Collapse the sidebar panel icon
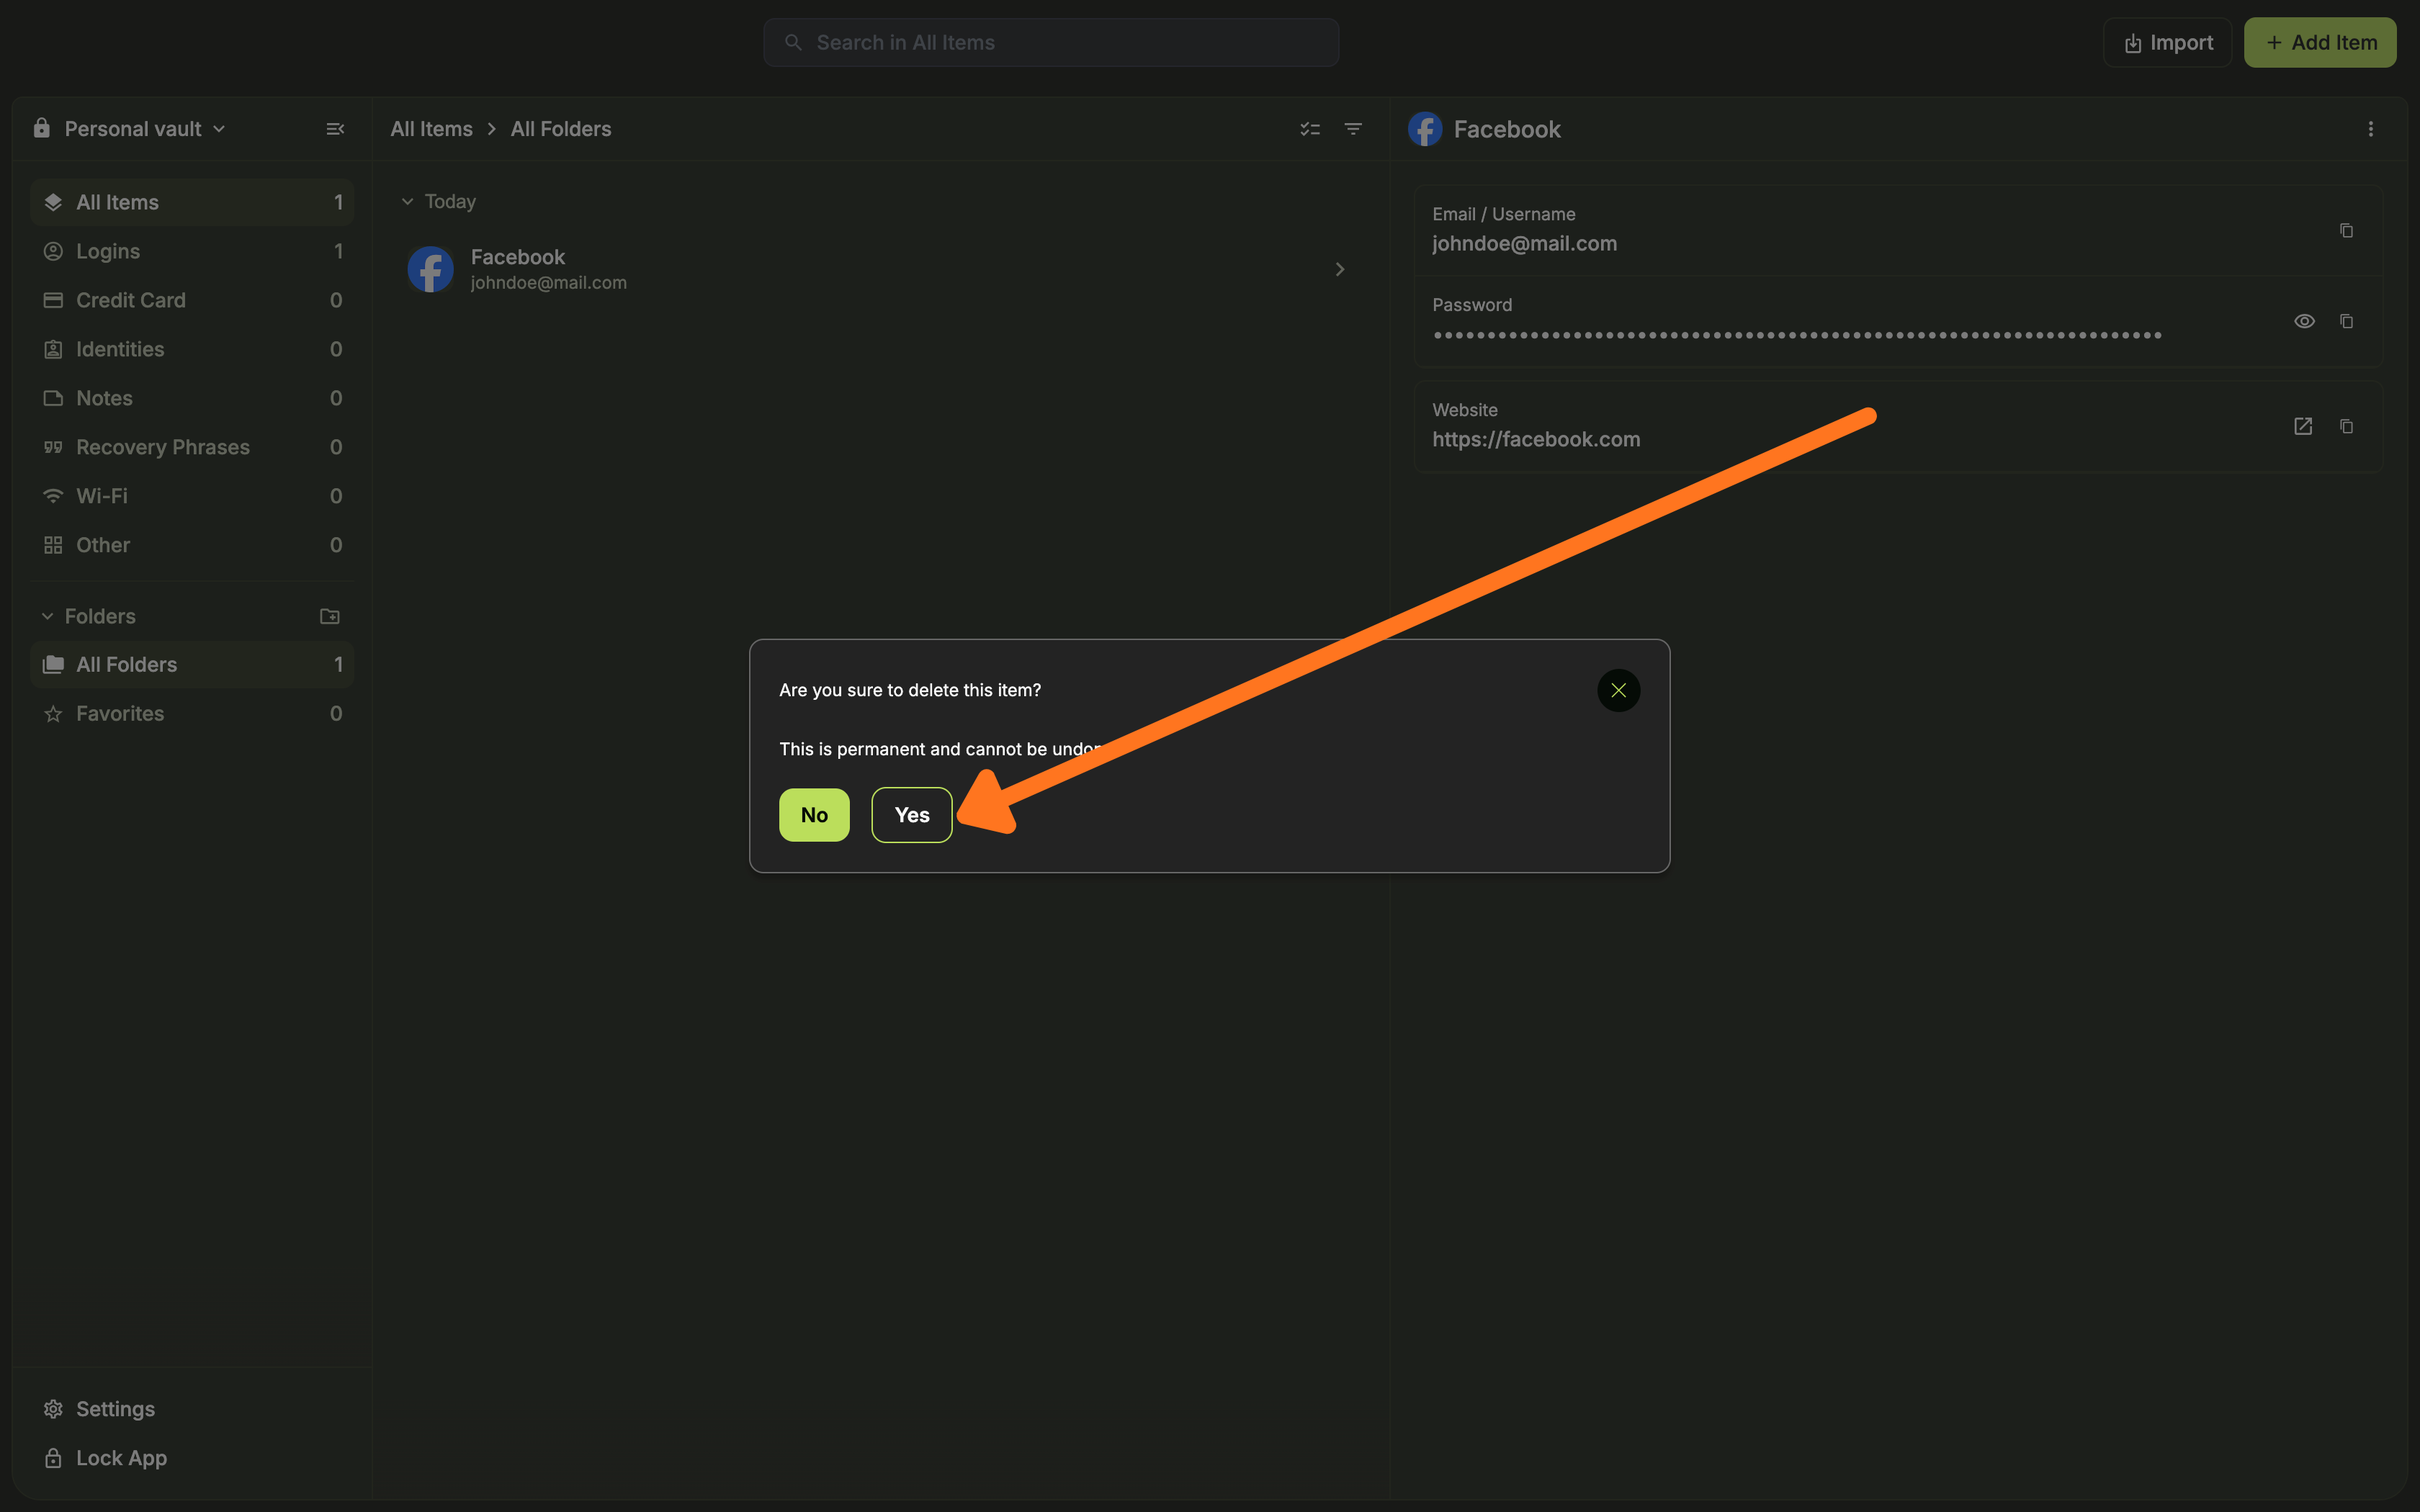The width and height of the screenshot is (2420, 1512). pos(335,129)
